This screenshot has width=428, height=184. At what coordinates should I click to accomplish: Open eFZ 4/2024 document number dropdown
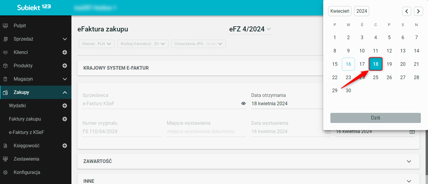click(250, 29)
